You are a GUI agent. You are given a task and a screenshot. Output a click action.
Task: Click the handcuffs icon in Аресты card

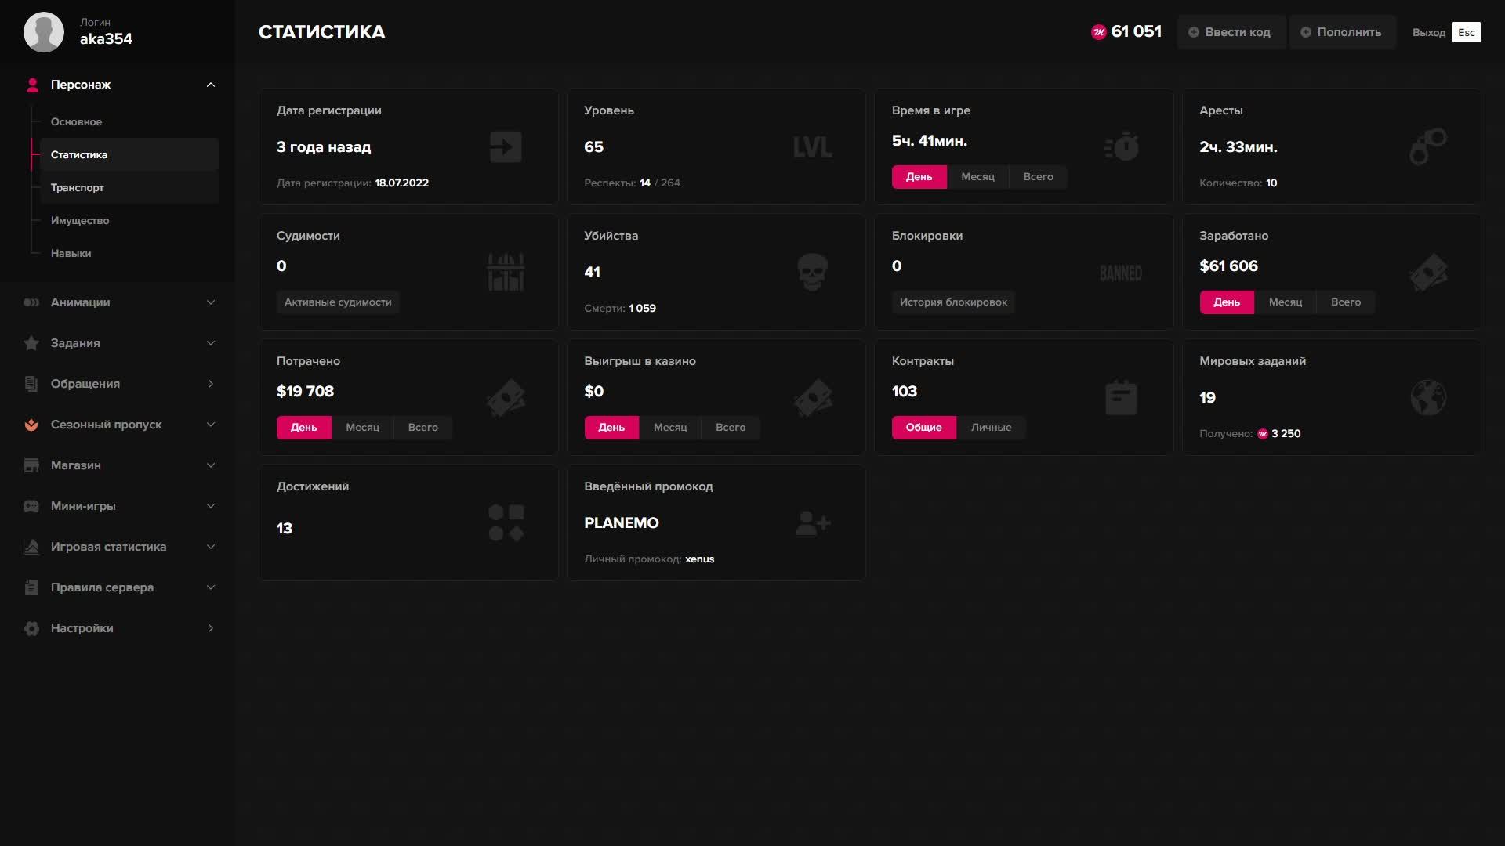click(1427, 146)
